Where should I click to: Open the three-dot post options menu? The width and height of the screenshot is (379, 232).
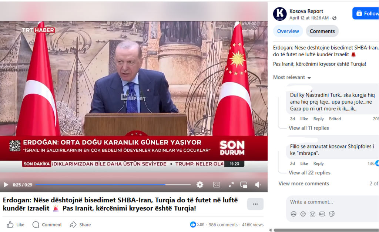point(255,204)
